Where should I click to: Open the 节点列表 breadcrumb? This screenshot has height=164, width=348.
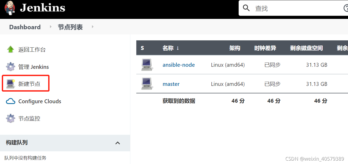tap(70, 27)
